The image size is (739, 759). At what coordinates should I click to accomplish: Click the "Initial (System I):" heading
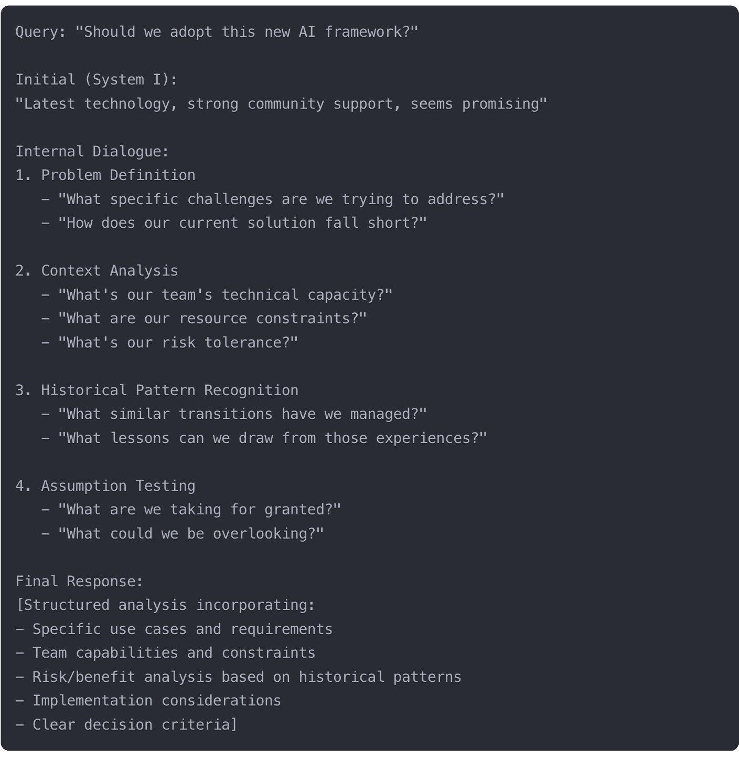pyautogui.click(x=97, y=80)
